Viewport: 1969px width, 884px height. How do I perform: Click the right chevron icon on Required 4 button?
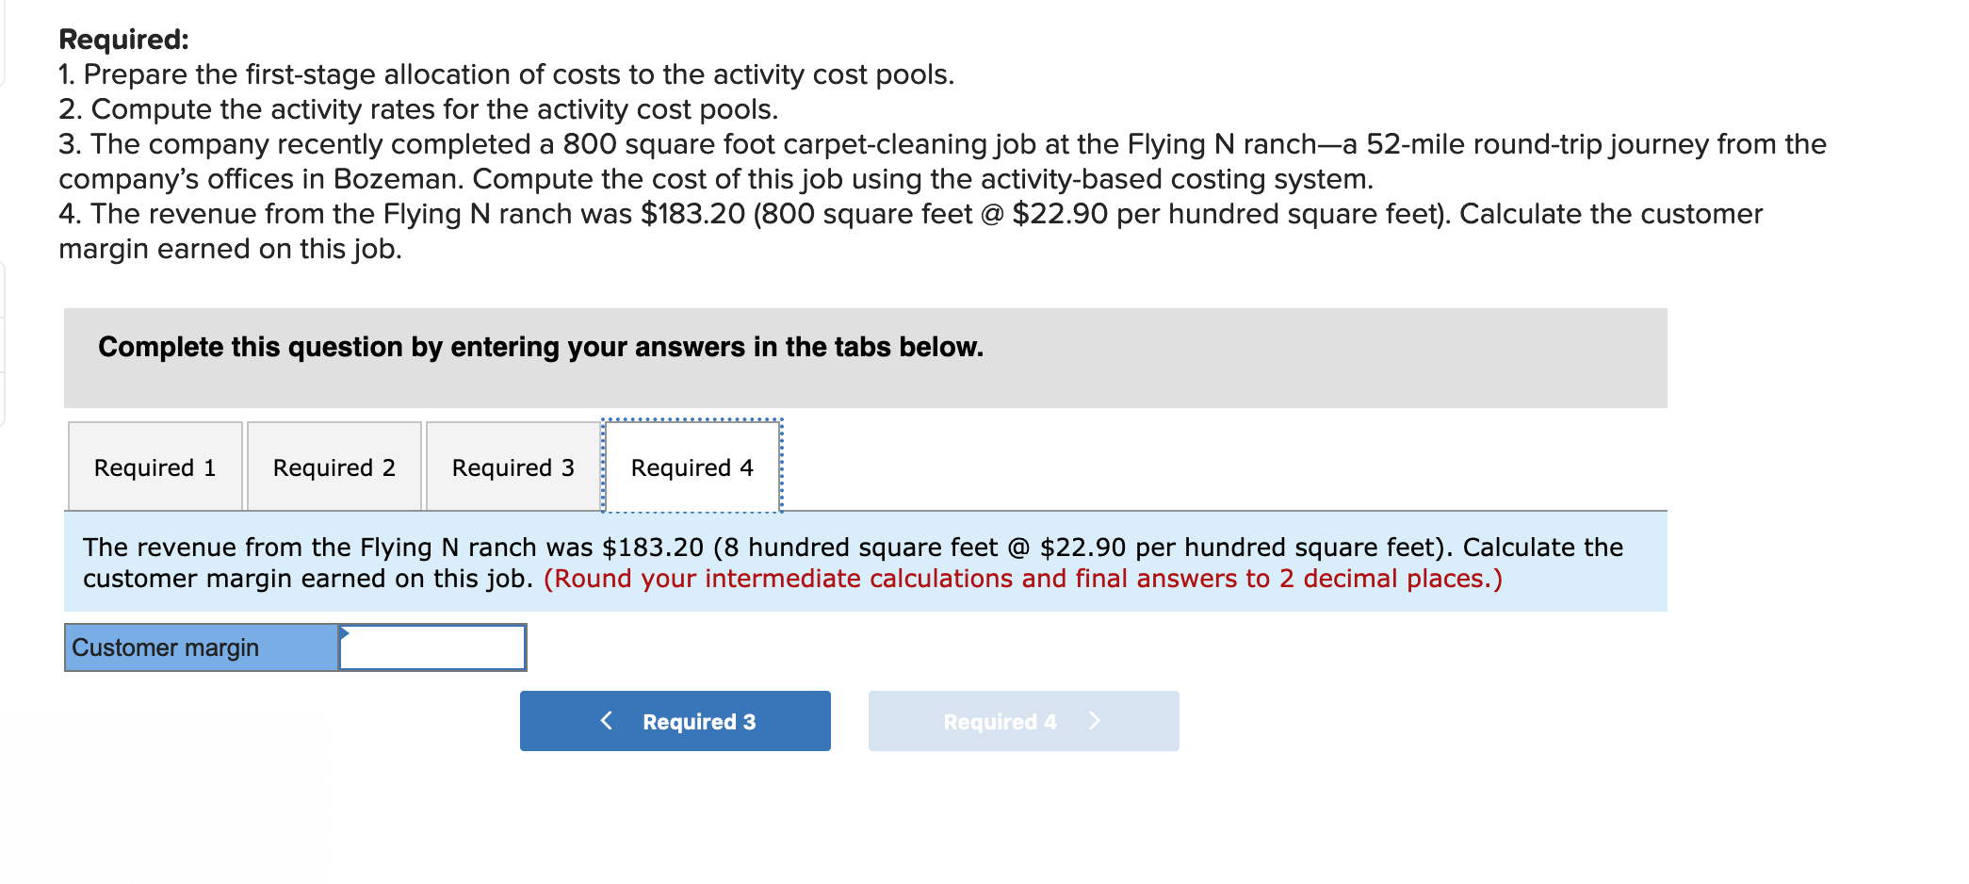[x=1096, y=721]
